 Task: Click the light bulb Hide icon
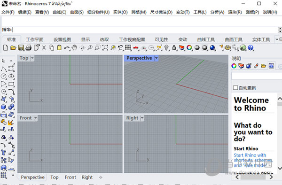pyautogui.click(x=166, y=48)
